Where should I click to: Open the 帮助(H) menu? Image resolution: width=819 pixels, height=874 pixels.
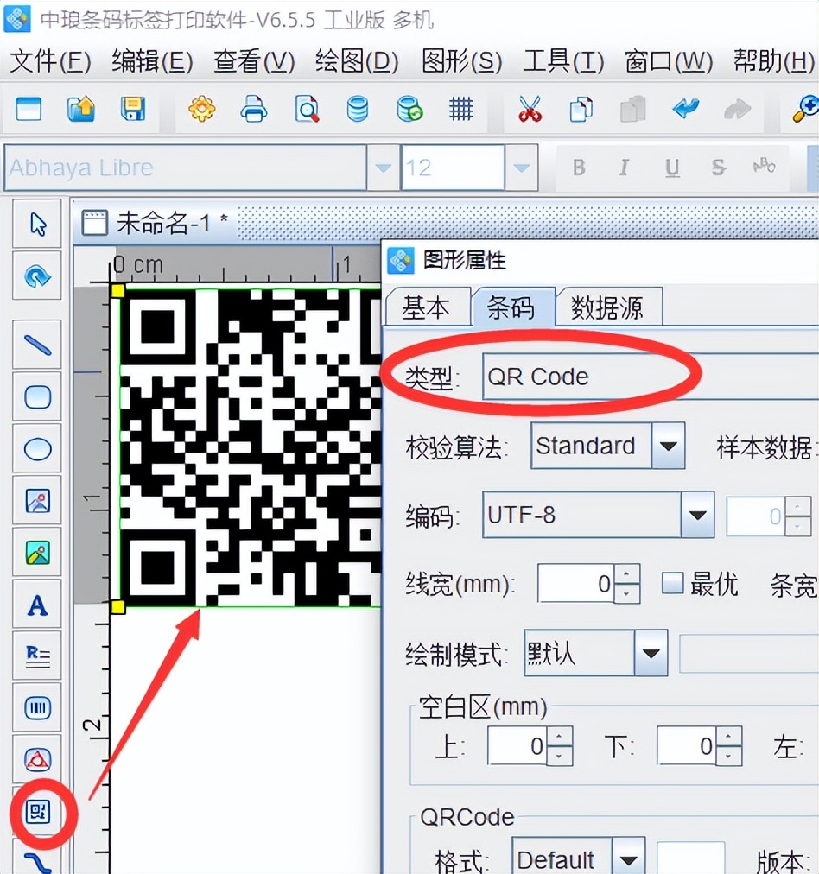(x=774, y=60)
